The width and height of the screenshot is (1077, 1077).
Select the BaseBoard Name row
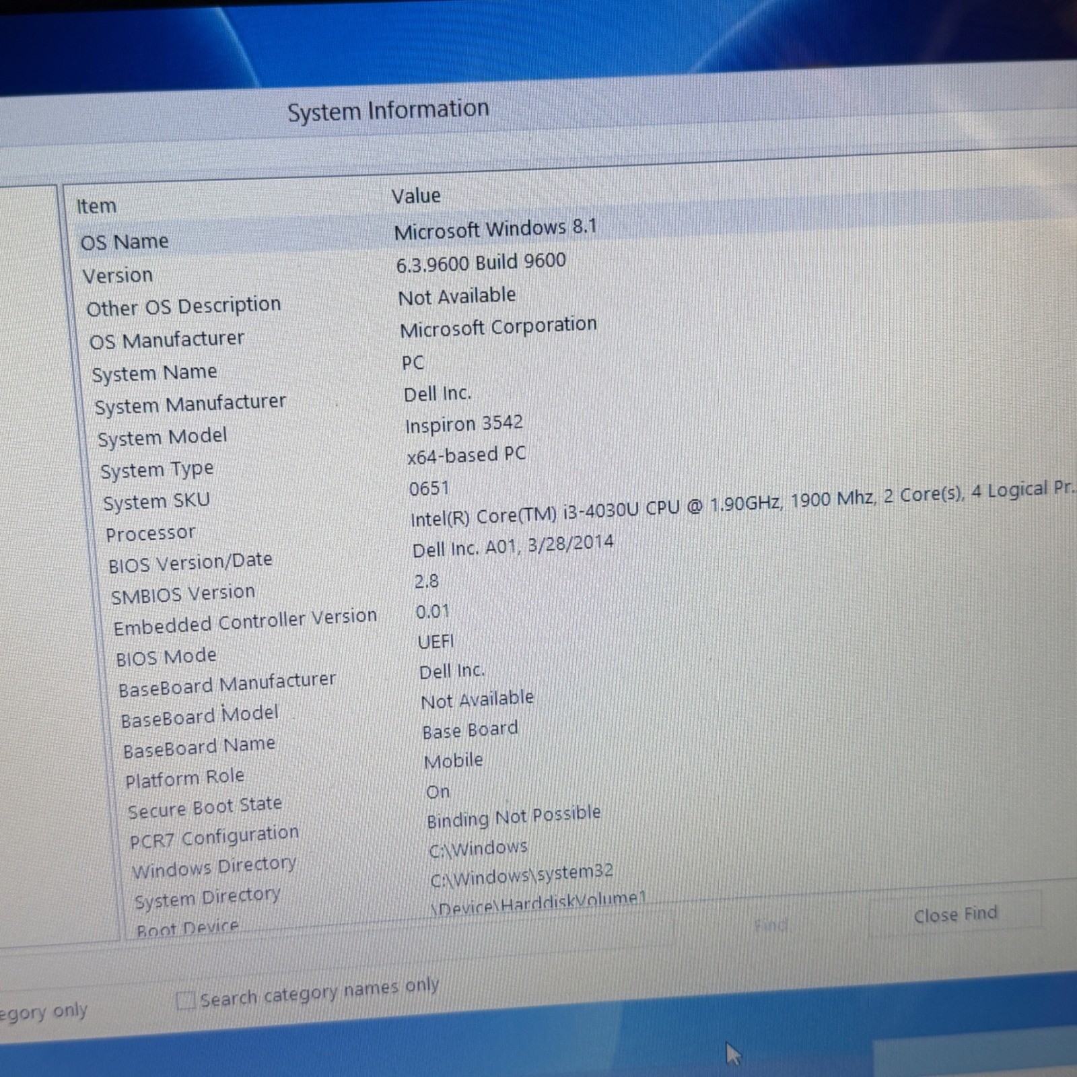click(x=199, y=747)
